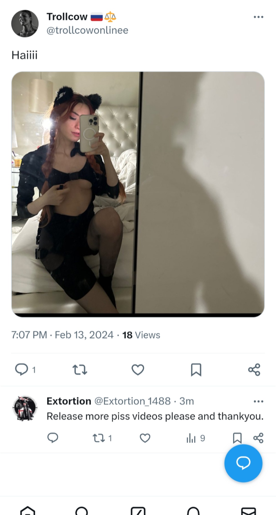Share the main post
The height and width of the screenshot is (515, 276).
(x=254, y=370)
